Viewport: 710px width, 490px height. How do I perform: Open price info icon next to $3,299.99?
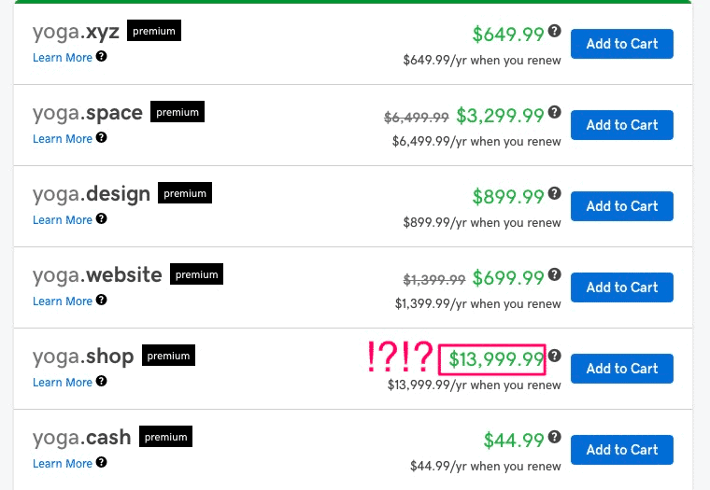[x=555, y=112]
